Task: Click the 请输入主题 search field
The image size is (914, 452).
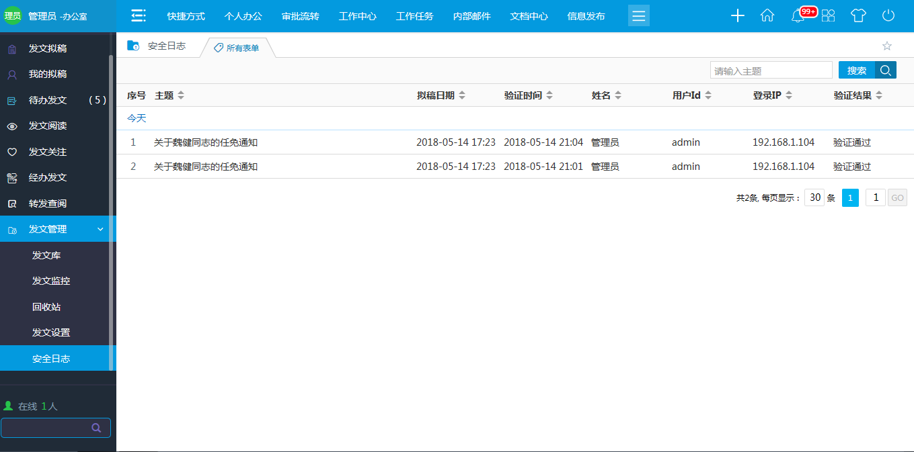Action: pyautogui.click(x=771, y=71)
